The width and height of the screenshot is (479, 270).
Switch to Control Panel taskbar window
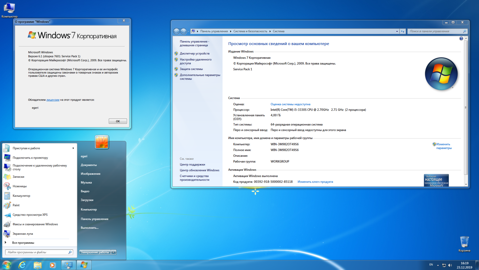coord(68,265)
